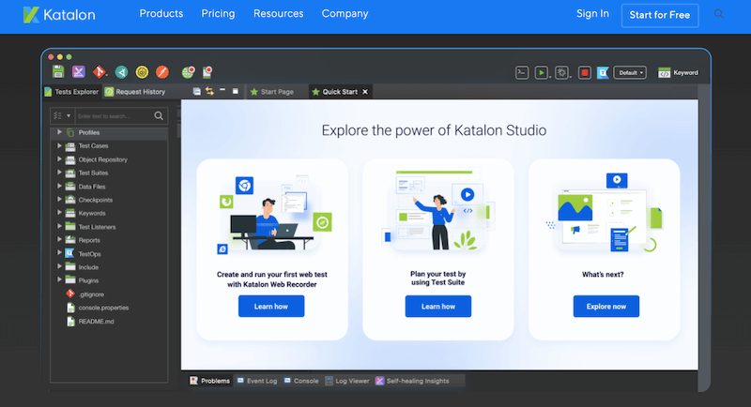
Task: Click the Katalon logo in header
Action: (x=59, y=14)
